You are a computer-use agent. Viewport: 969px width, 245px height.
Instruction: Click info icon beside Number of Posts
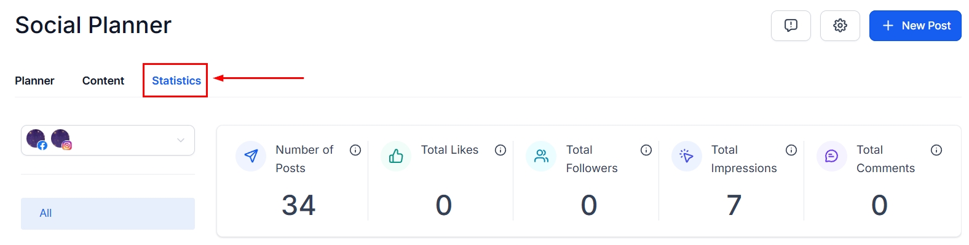pos(355,150)
